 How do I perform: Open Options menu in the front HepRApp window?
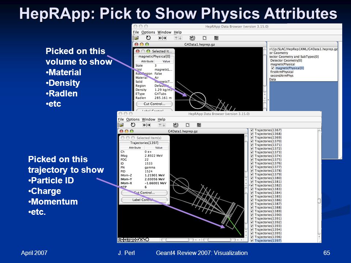click(133, 119)
